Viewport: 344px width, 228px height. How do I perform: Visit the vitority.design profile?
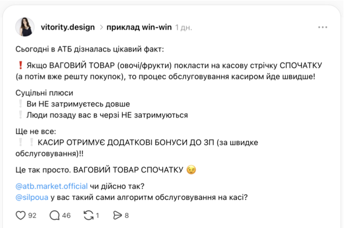point(68,27)
